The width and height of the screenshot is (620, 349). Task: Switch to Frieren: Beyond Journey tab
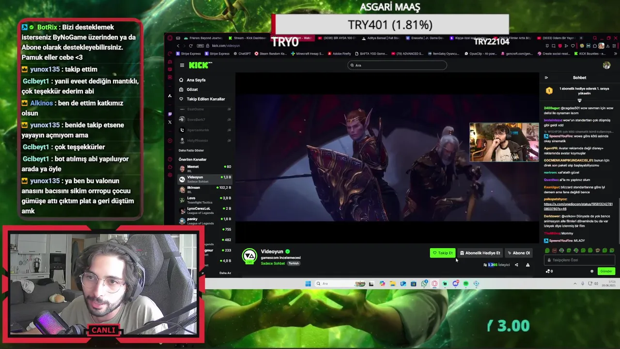click(x=203, y=38)
